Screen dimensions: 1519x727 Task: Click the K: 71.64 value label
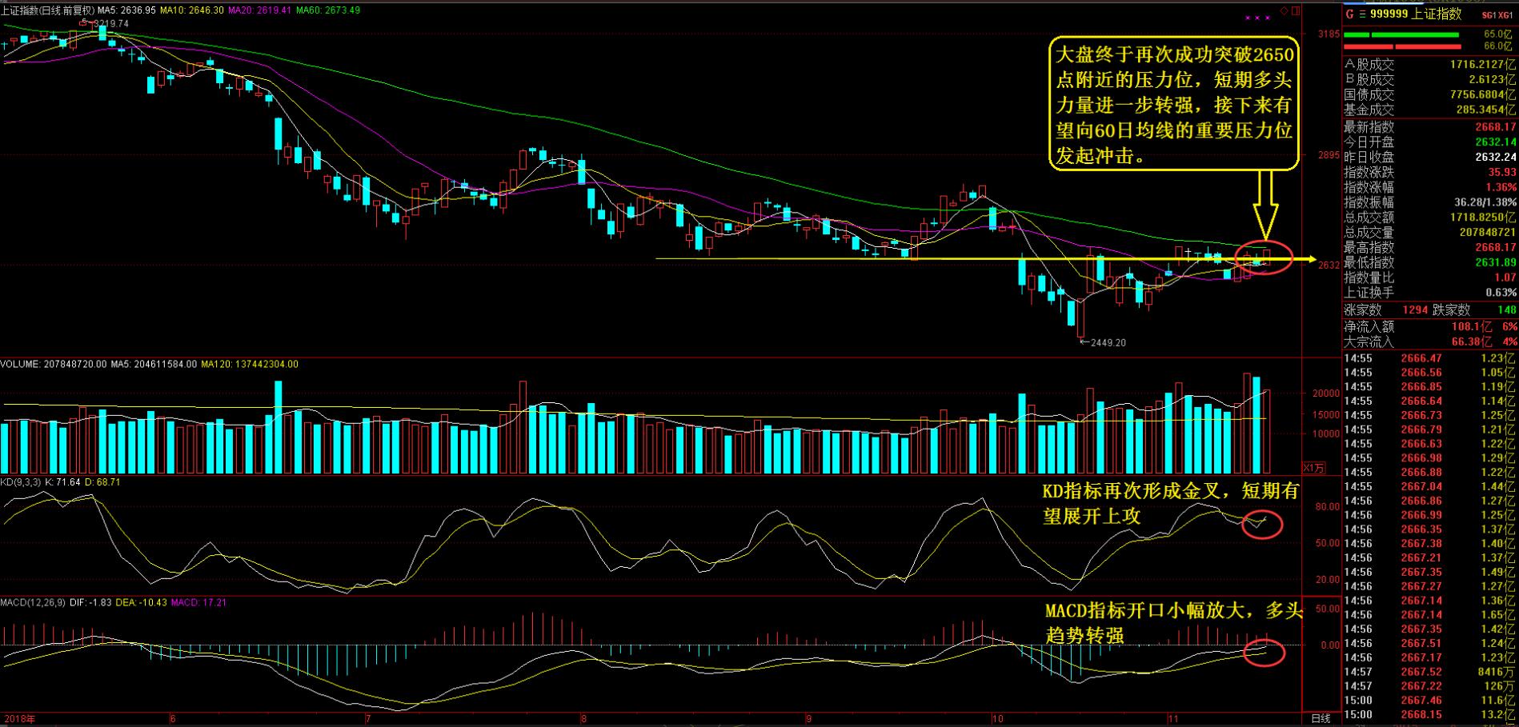point(62,482)
